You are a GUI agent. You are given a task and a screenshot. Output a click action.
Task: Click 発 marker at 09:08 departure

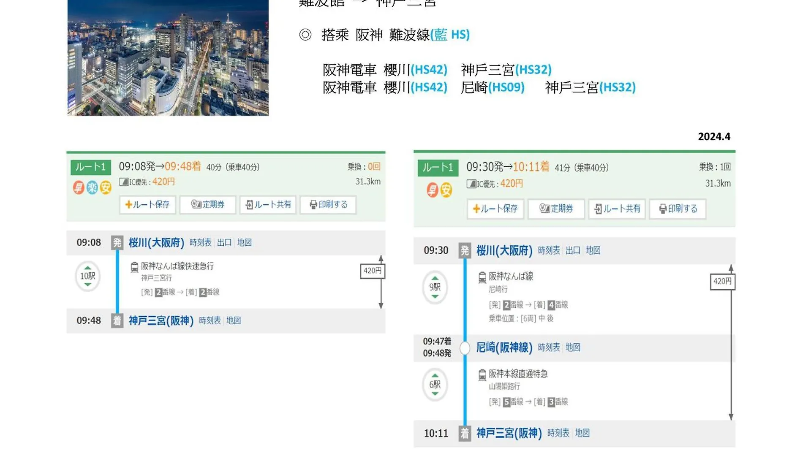coord(117,243)
